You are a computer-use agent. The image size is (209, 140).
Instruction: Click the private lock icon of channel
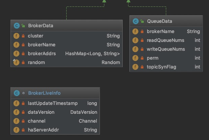pyautogui.click(x=23, y=121)
